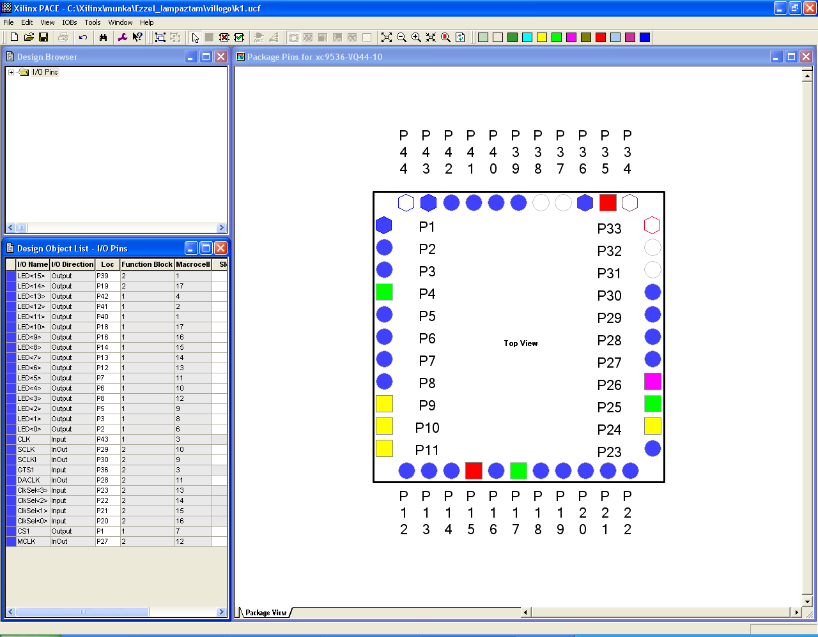Image resolution: width=818 pixels, height=637 pixels.
Task: Select the red toolbar color swatch
Action: [x=601, y=38]
